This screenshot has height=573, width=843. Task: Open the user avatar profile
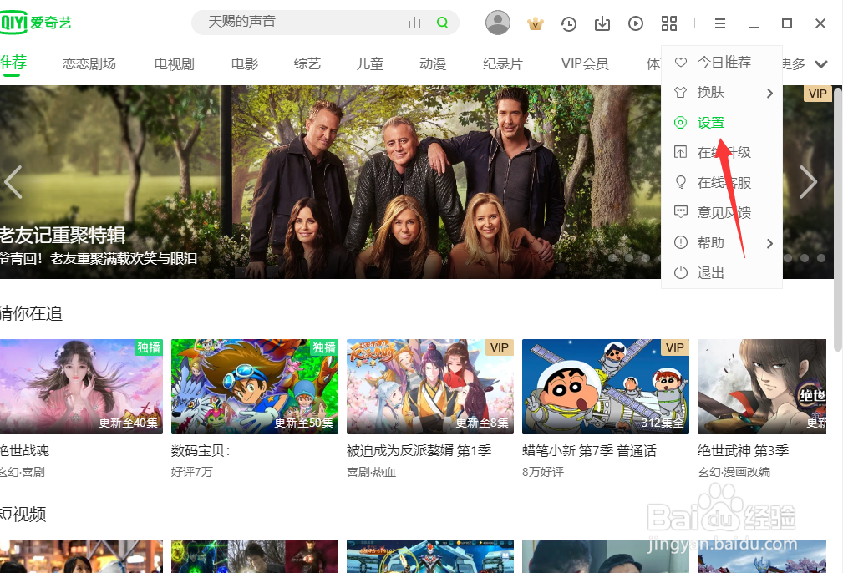pyautogui.click(x=498, y=23)
